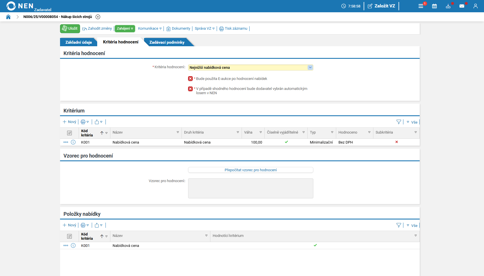484x276 pixels.
Task: Expand the Správa VZ menu
Action: [204, 29]
